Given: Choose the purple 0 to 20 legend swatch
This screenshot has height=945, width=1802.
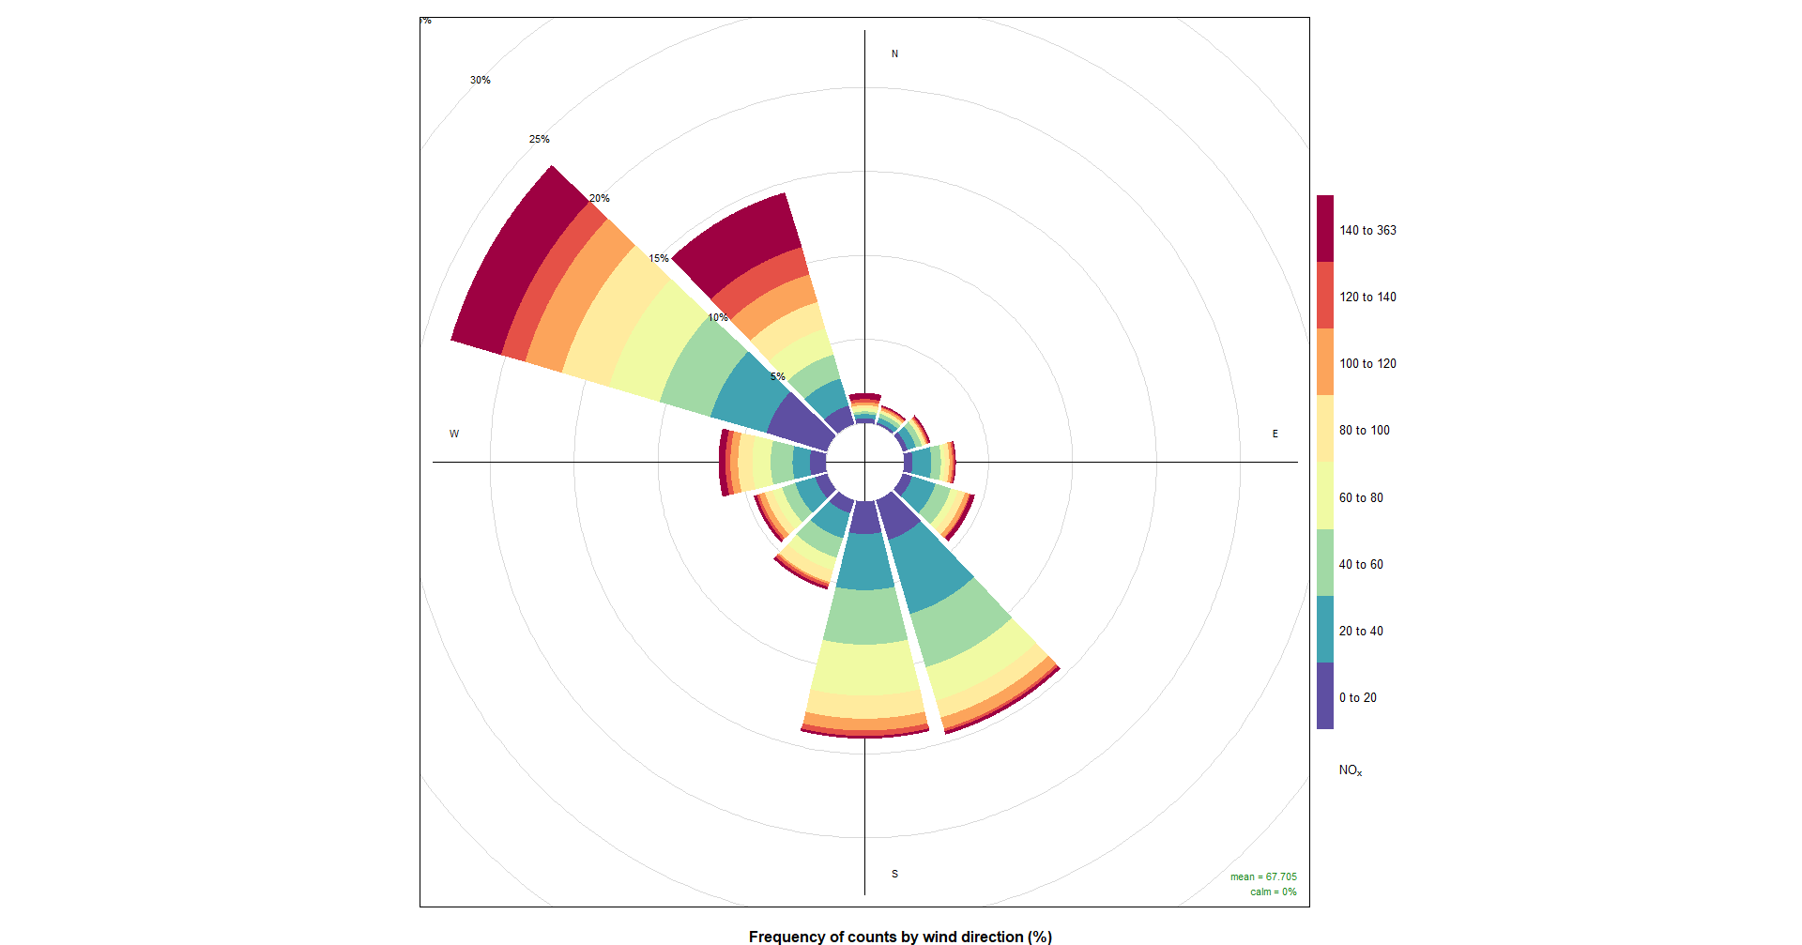Looking at the screenshot, I should [x=1324, y=696].
